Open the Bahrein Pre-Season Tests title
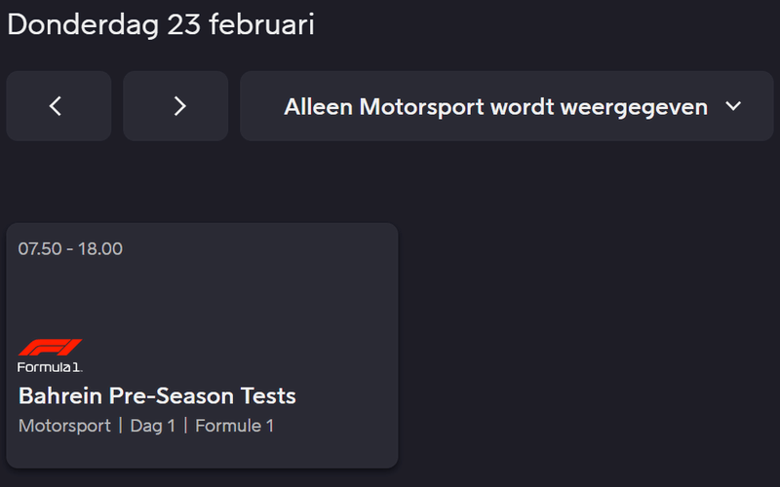The image size is (780, 487). point(157,396)
